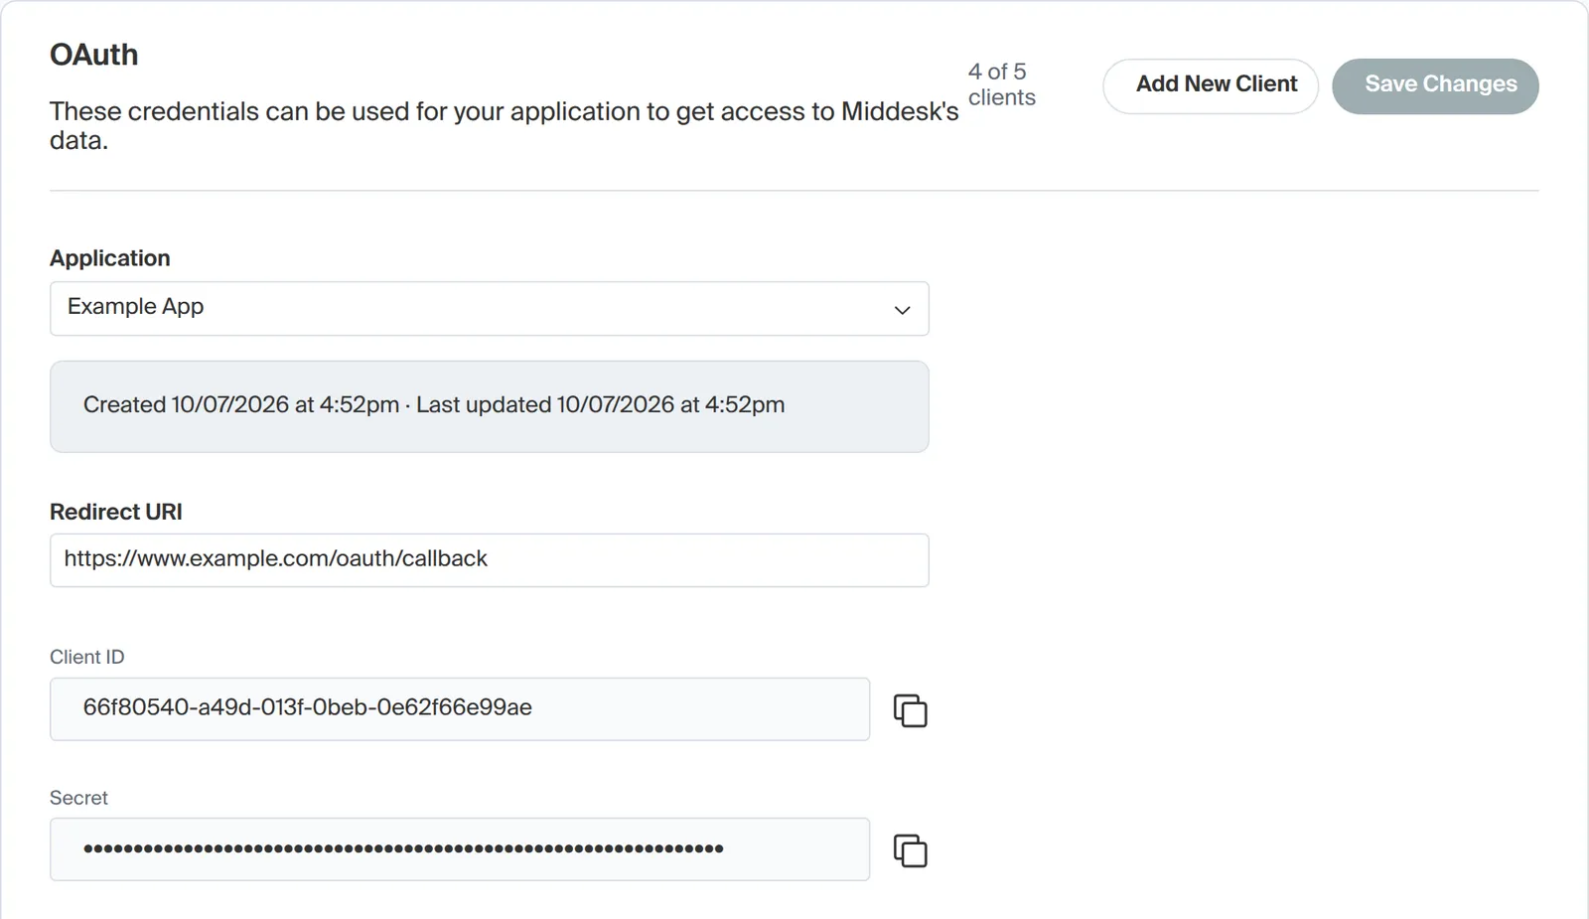Screen dimensions: 1589x919
Task: Focus the Redirect URI input field
Action: point(490,560)
